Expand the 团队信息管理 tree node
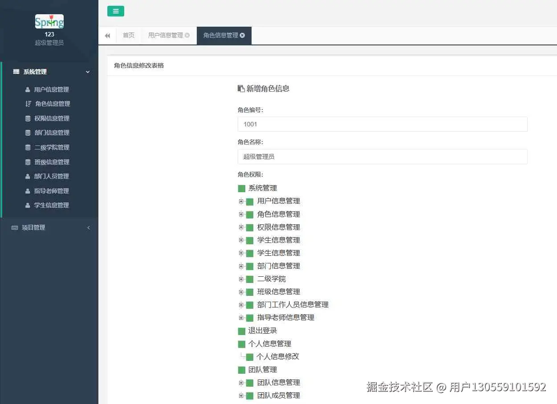Viewport: 557px width, 404px height. click(241, 383)
